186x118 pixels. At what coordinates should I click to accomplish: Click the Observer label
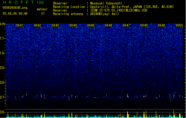60,3
